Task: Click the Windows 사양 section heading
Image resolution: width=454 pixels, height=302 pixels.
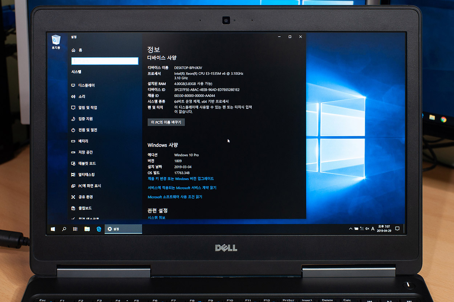Action: click(163, 145)
